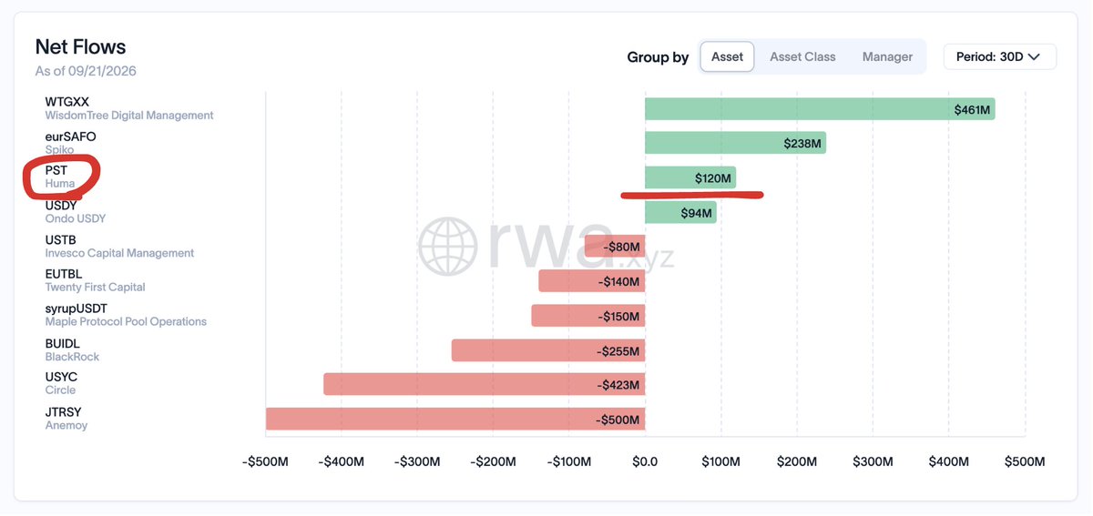This screenshot has height=516, width=1093.
Task: Click the USYC asset label
Action: [61, 377]
